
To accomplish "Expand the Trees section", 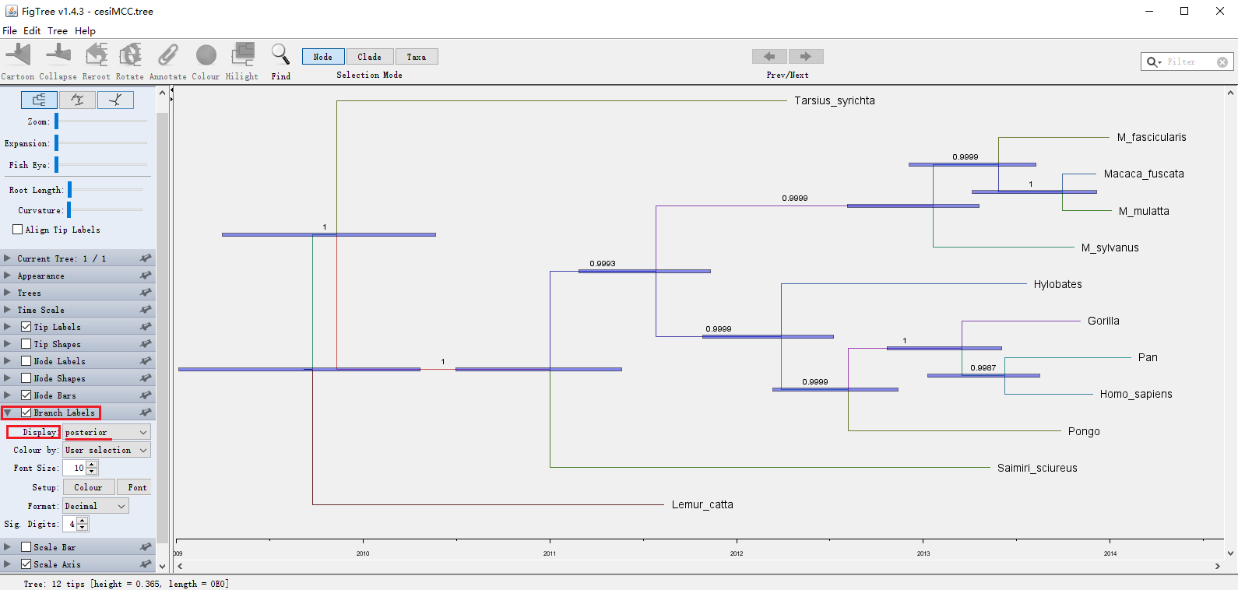I will [7, 293].
